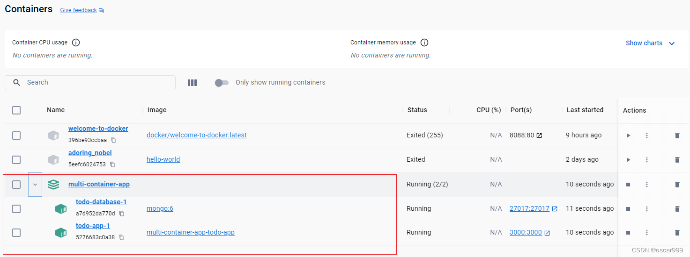Check the welcome-to-docker row checkbox
This screenshot has height=257, width=690.
tap(16, 136)
